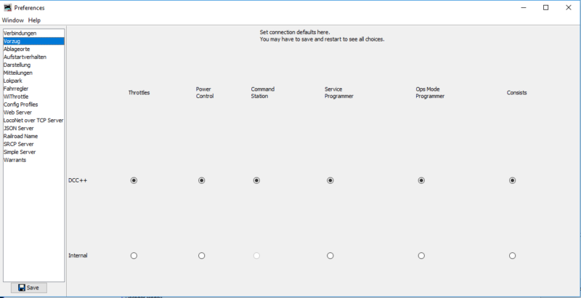
Task: Select DCC++ radio for Throttles
Action: [134, 180]
